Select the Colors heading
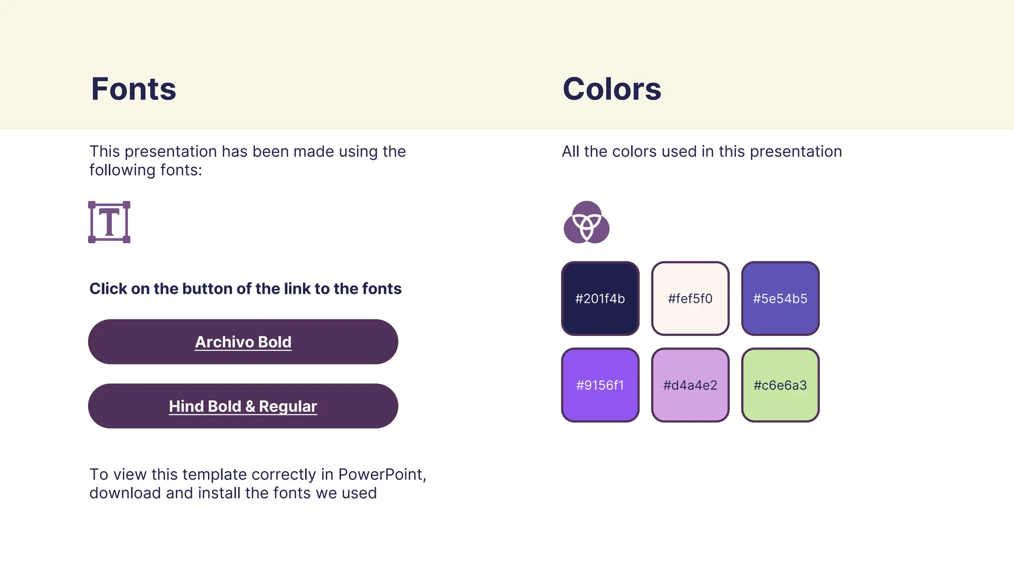Viewport: 1014px width, 570px height. [x=612, y=89]
